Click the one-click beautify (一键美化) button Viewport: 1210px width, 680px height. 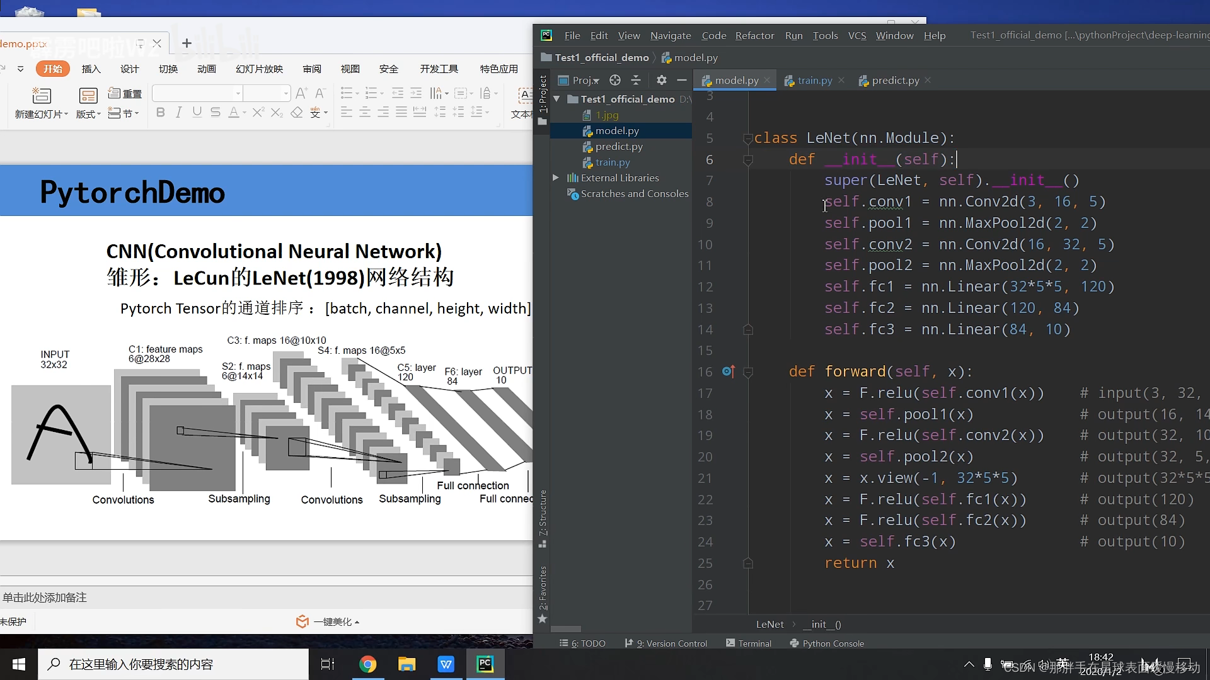(328, 621)
